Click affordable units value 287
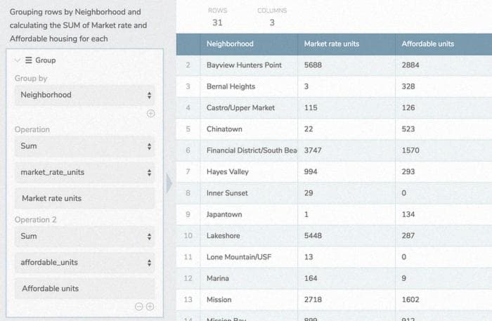 point(408,236)
